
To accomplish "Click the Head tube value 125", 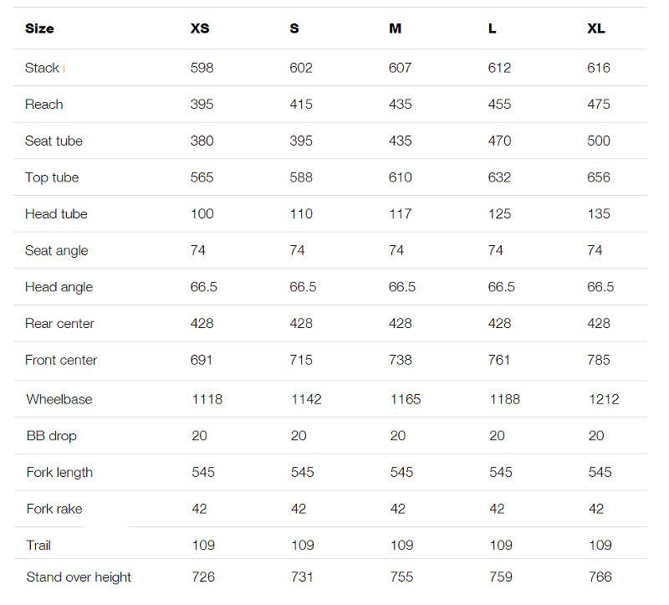I will point(499,213).
